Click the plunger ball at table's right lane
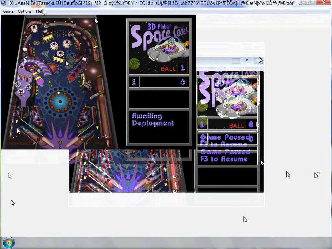The image size is (332, 249). coord(106,136)
